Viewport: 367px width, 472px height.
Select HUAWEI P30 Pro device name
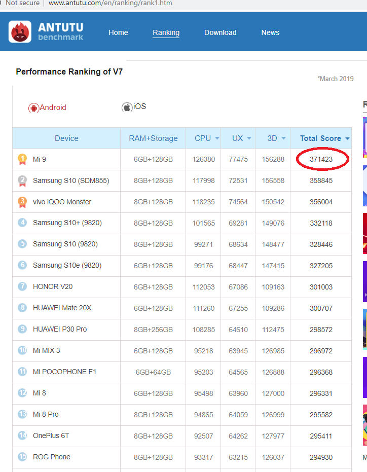(x=60, y=330)
